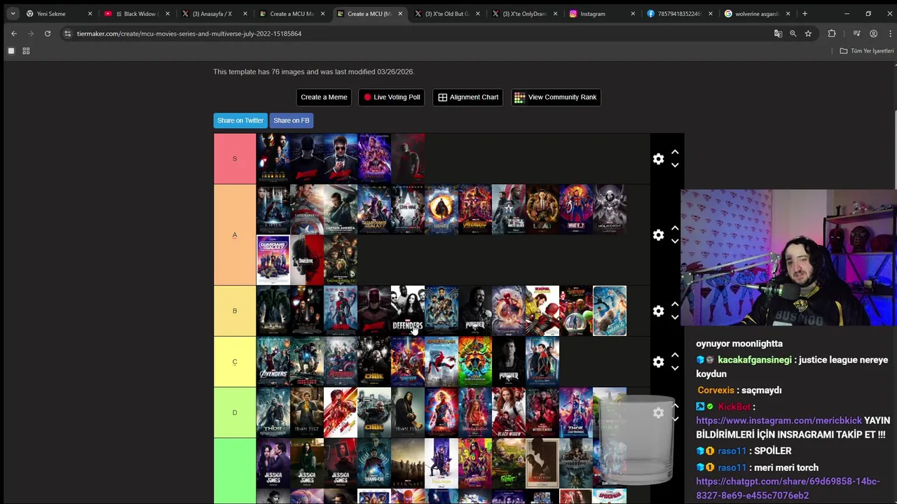Bookmark this page with the star icon
This screenshot has height=504, width=897.
[808, 34]
